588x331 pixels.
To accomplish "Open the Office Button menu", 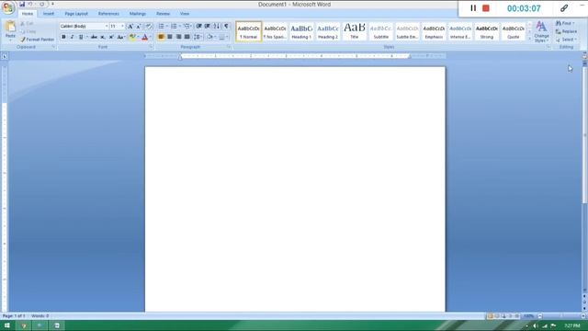I will 8,7.
